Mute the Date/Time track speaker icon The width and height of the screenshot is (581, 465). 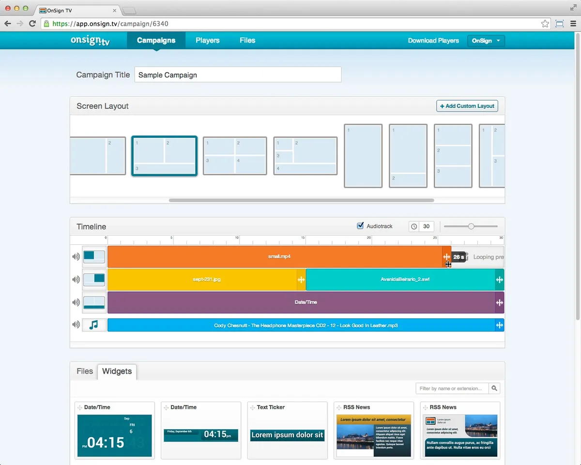tap(76, 302)
